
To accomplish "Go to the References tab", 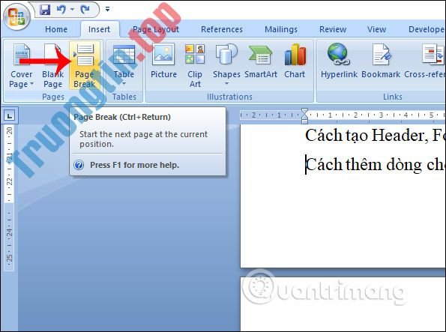I will point(222,29).
